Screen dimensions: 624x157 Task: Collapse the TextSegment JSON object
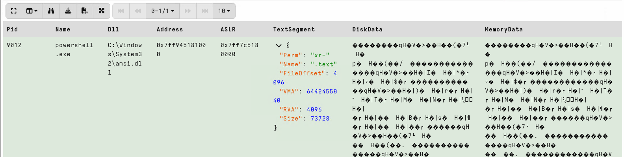coord(279,46)
